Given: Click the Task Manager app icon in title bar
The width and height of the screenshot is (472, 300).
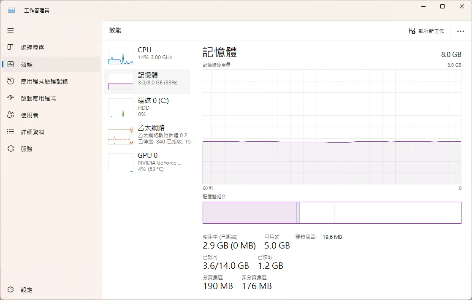Looking at the screenshot, I should pyautogui.click(x=11, y=10).
